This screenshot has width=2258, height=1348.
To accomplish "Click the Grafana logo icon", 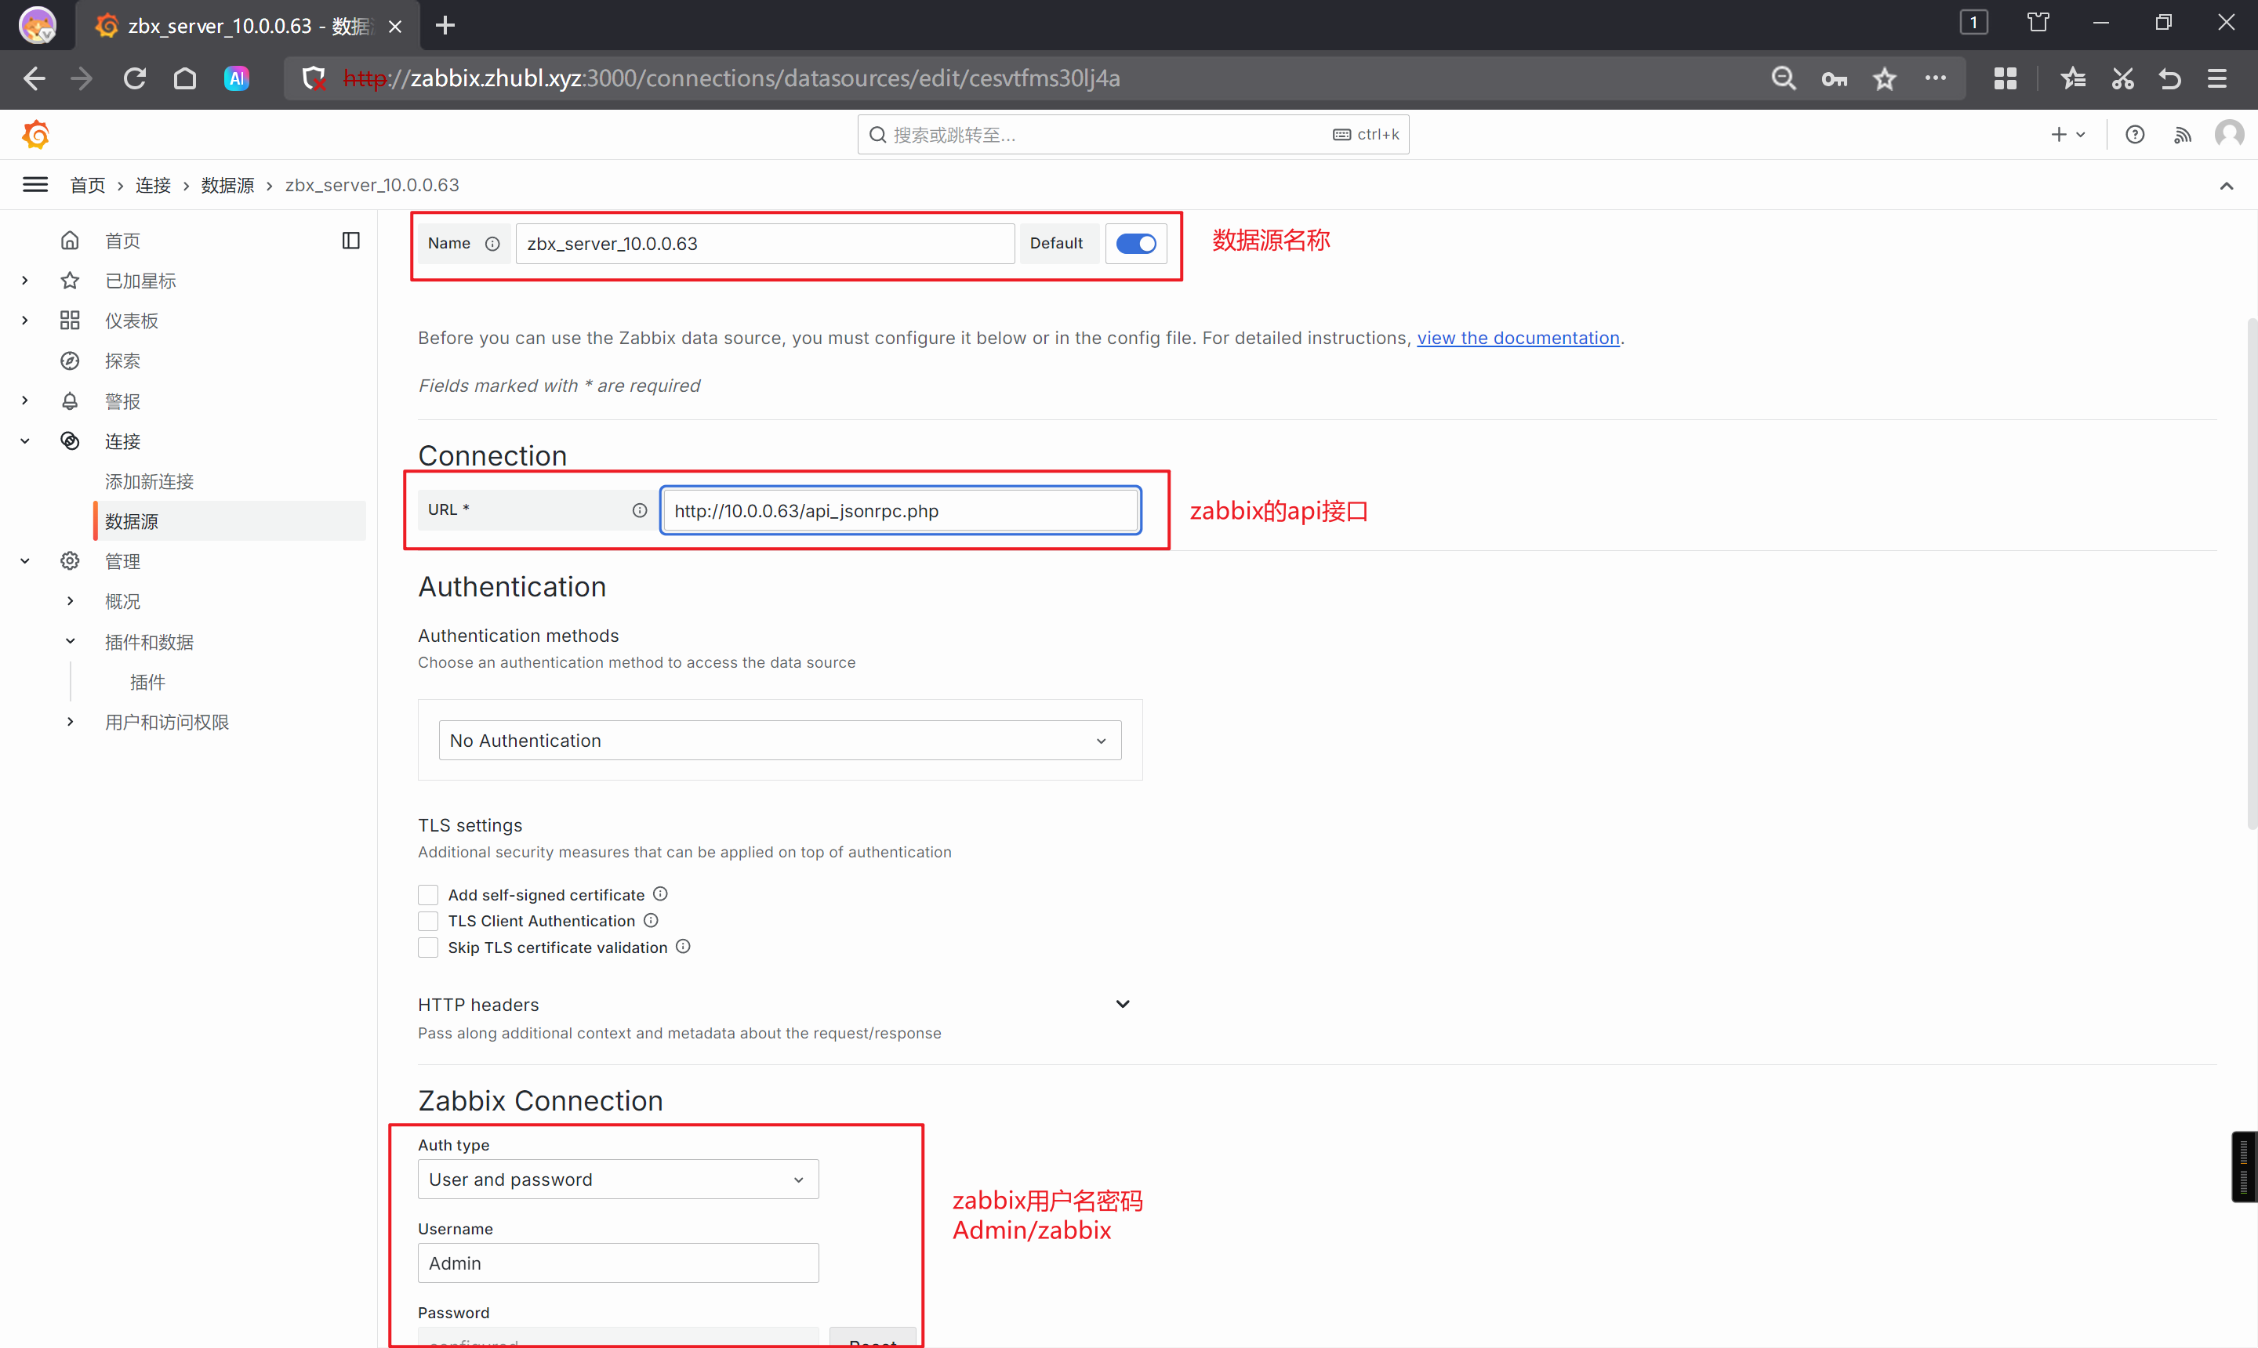I will point(35,135).
